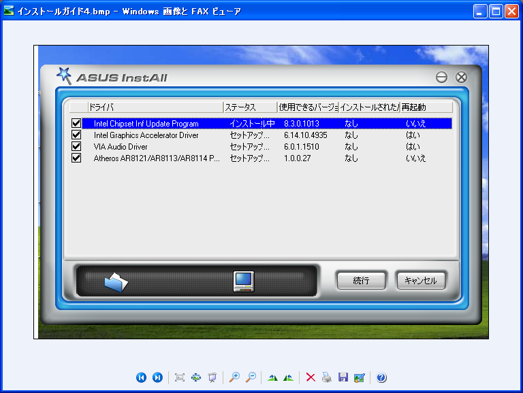Viewport: 523px width, 393px height.
Task: Select Atheros AR8121/AR8113/AR8114 row
Action: pos(267,158)
